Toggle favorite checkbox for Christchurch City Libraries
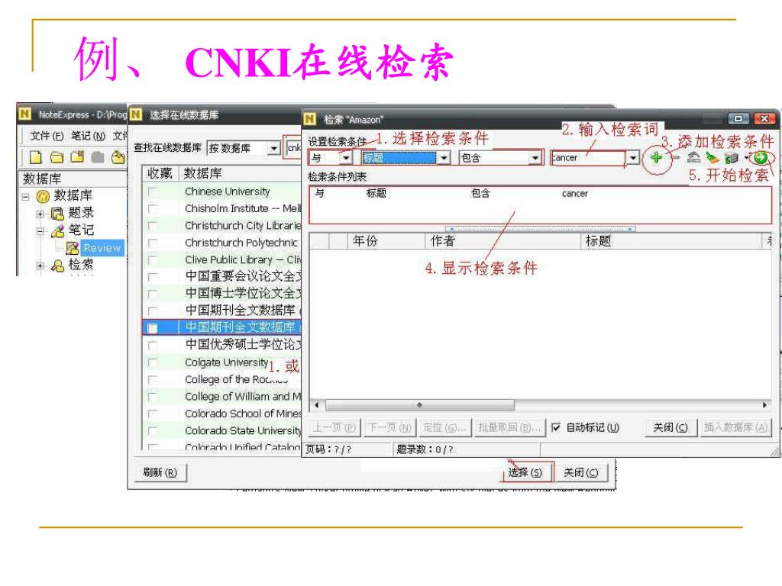782x586 pixels. click(152, 226)
